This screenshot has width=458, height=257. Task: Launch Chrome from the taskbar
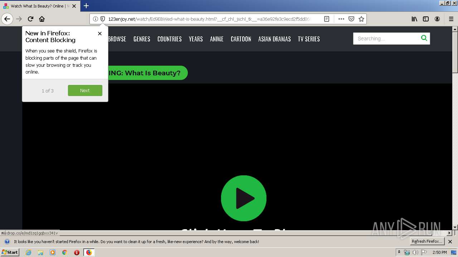point(65,252)
